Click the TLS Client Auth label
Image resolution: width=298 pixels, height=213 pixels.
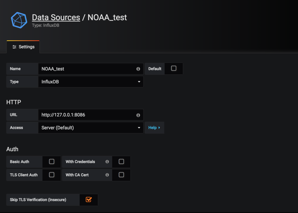coord(24,175)
